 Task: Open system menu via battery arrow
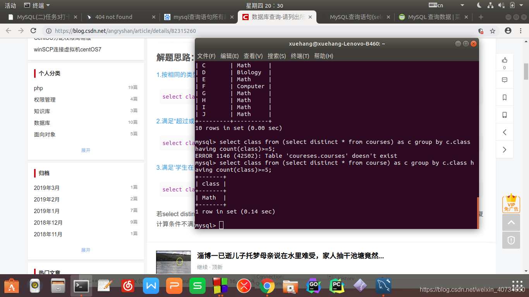[522, 5]
